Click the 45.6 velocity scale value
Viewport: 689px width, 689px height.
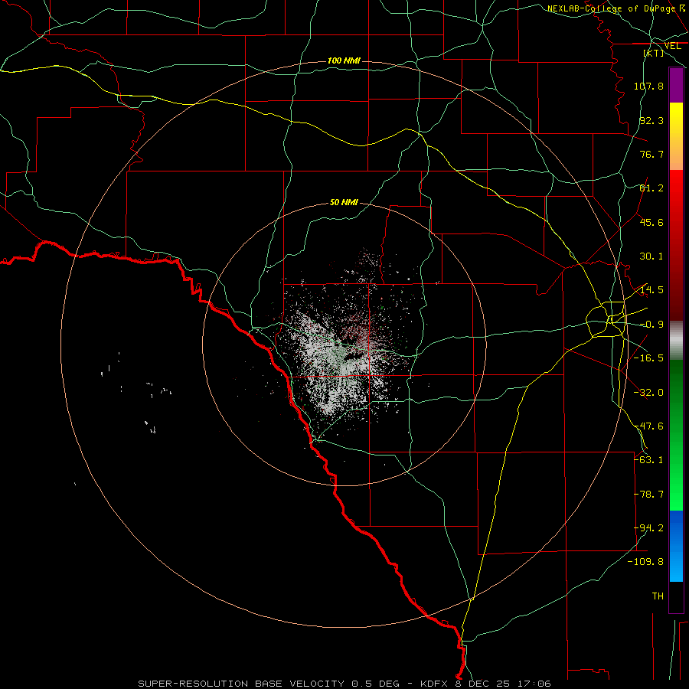point(651,222)
